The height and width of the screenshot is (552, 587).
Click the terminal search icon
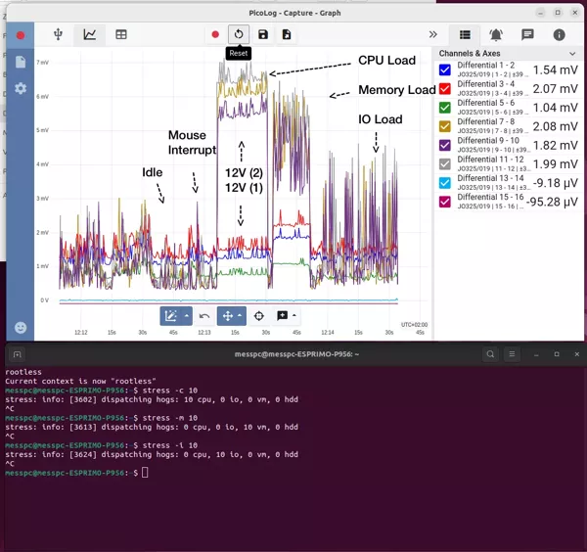click(x=490, y=354)
